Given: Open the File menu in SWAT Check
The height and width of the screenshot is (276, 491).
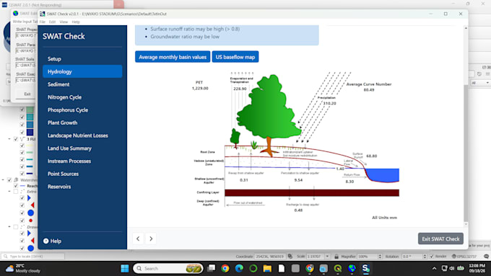Looking at the screenshot, I should (43, 22).
